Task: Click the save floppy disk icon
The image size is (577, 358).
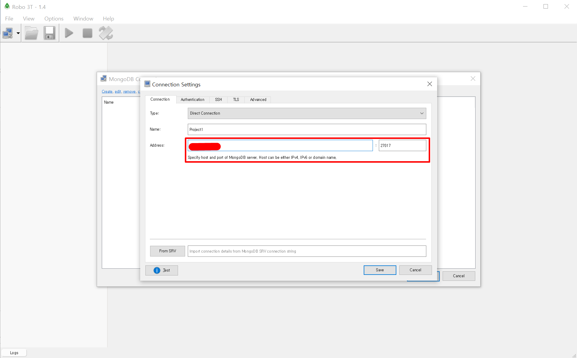Action: 50,33
